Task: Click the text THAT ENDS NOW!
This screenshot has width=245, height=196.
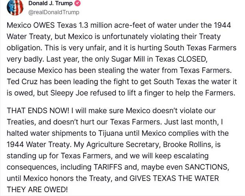Action: coord(38,111)
